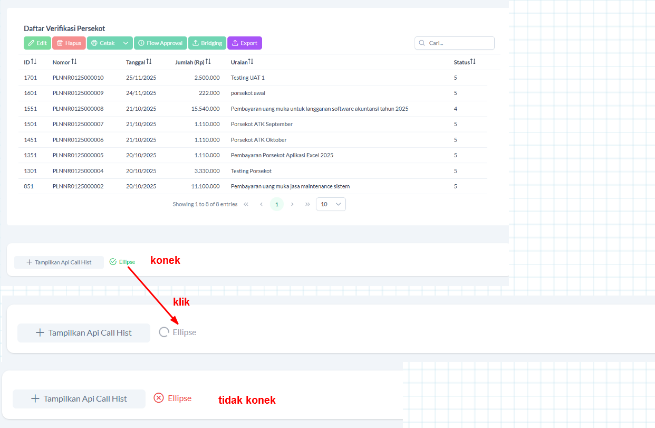Open Flow Approval

point(160,43)
